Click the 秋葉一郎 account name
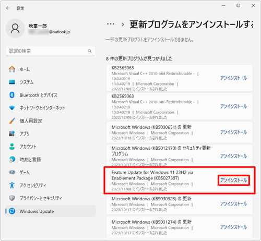261x241 pixels. point(38,26)
